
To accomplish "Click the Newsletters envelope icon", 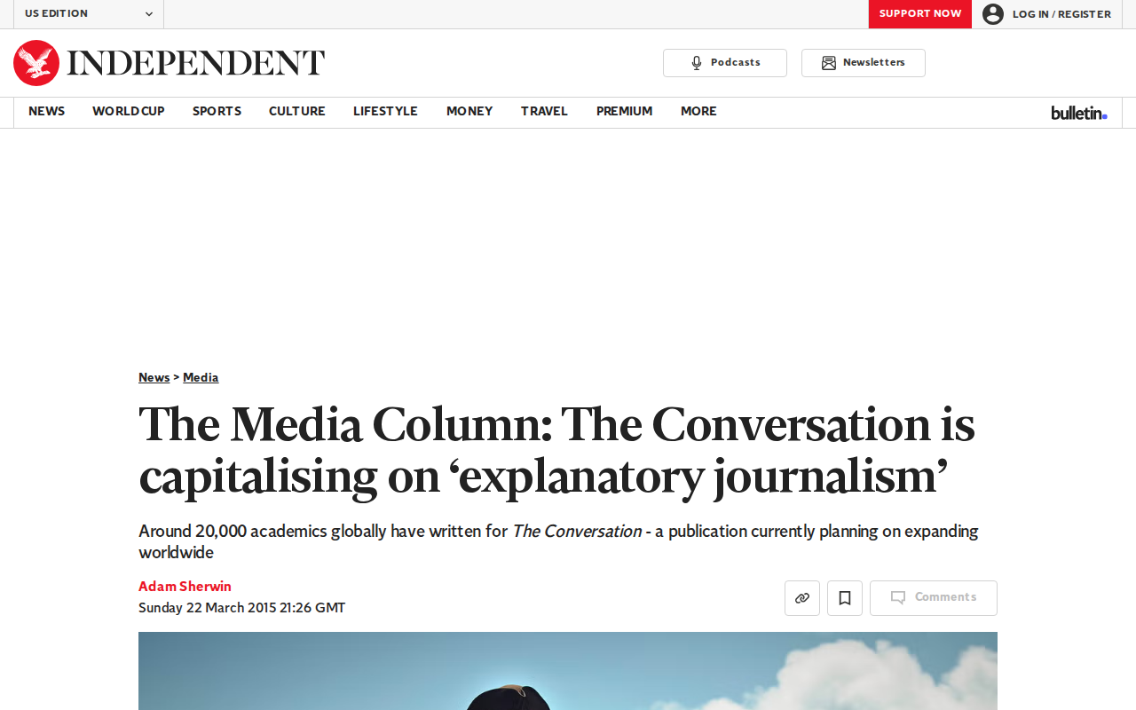I will (x=829, y=63).
